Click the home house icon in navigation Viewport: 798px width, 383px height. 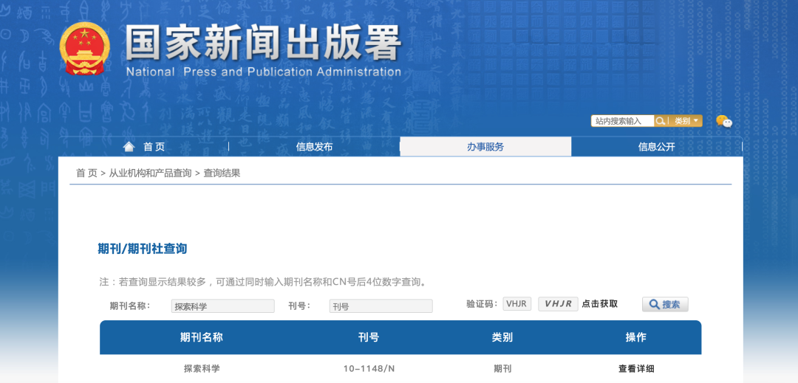[x=129, y=147]
